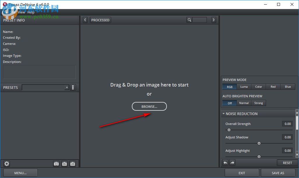Select Luma preview mode
299x178 pixels.
click(x=244, y=87)
